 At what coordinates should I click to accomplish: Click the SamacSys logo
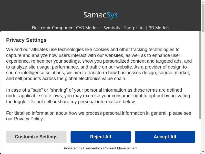[x=100, y=15]
